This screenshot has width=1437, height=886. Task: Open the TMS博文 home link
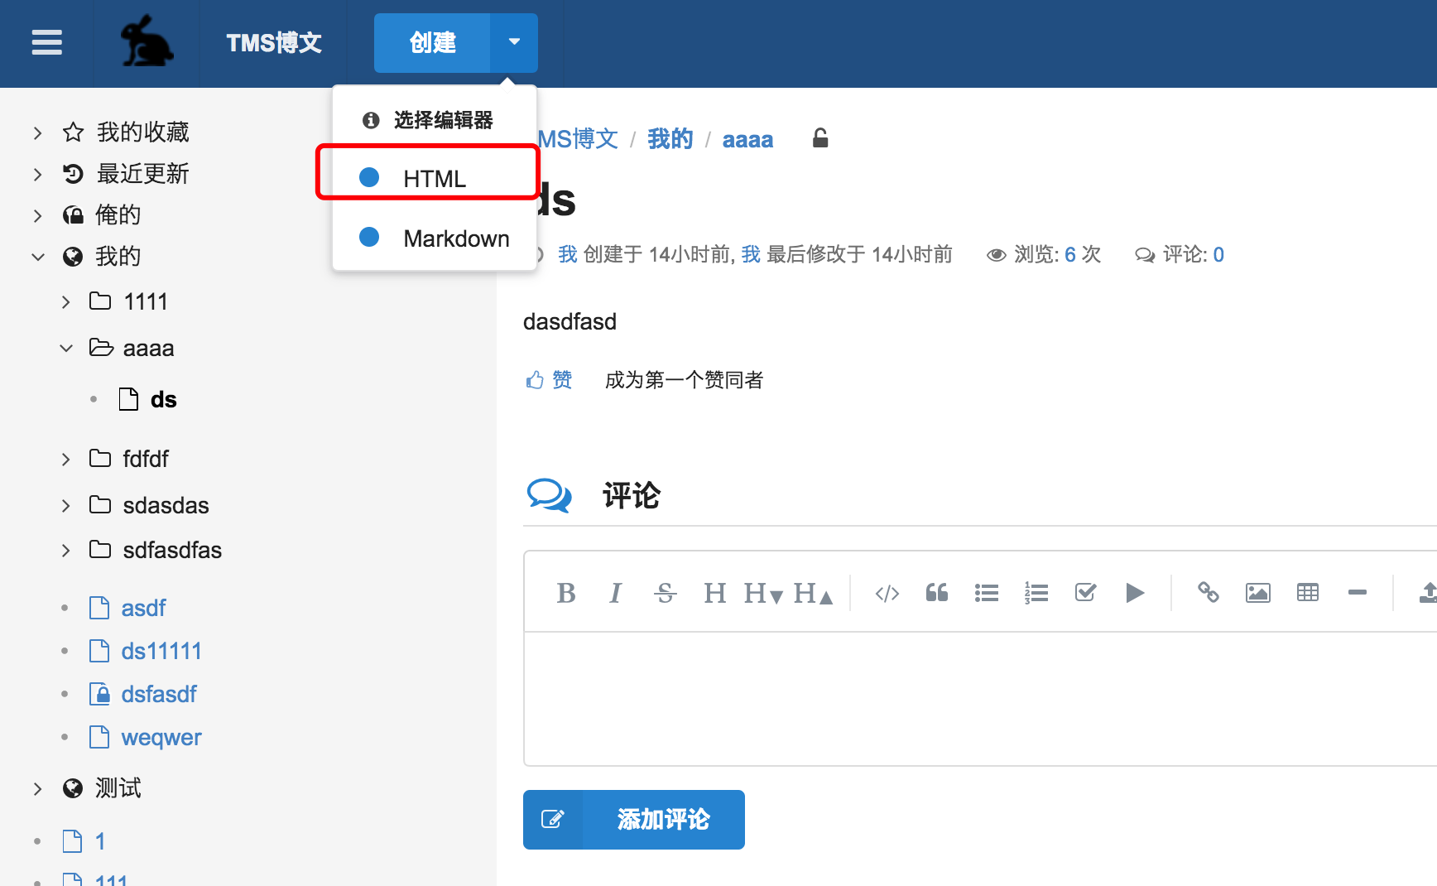pos(274,42)
